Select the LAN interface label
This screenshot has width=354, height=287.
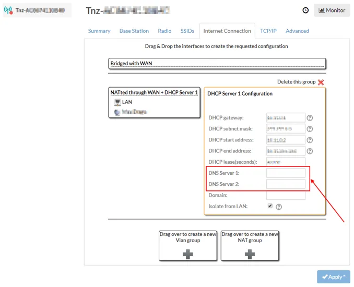tap(127, 102)
